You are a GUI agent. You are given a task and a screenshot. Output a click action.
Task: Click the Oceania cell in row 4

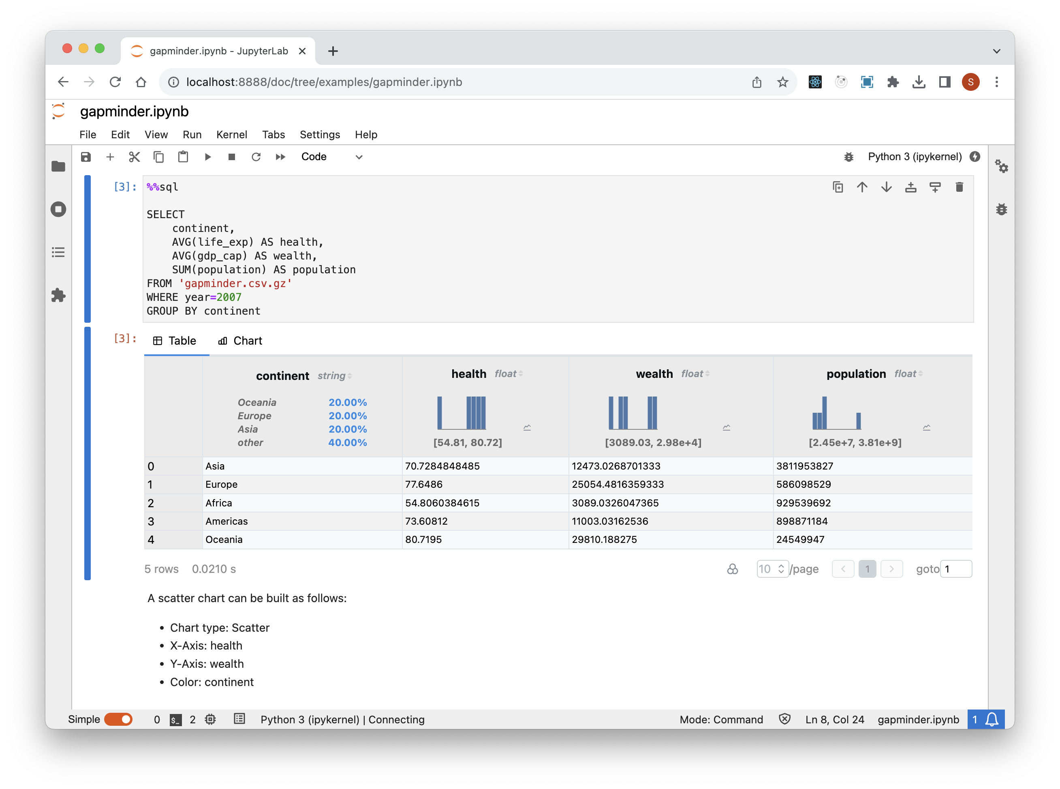pyautogui.click(x=302, y=540)
